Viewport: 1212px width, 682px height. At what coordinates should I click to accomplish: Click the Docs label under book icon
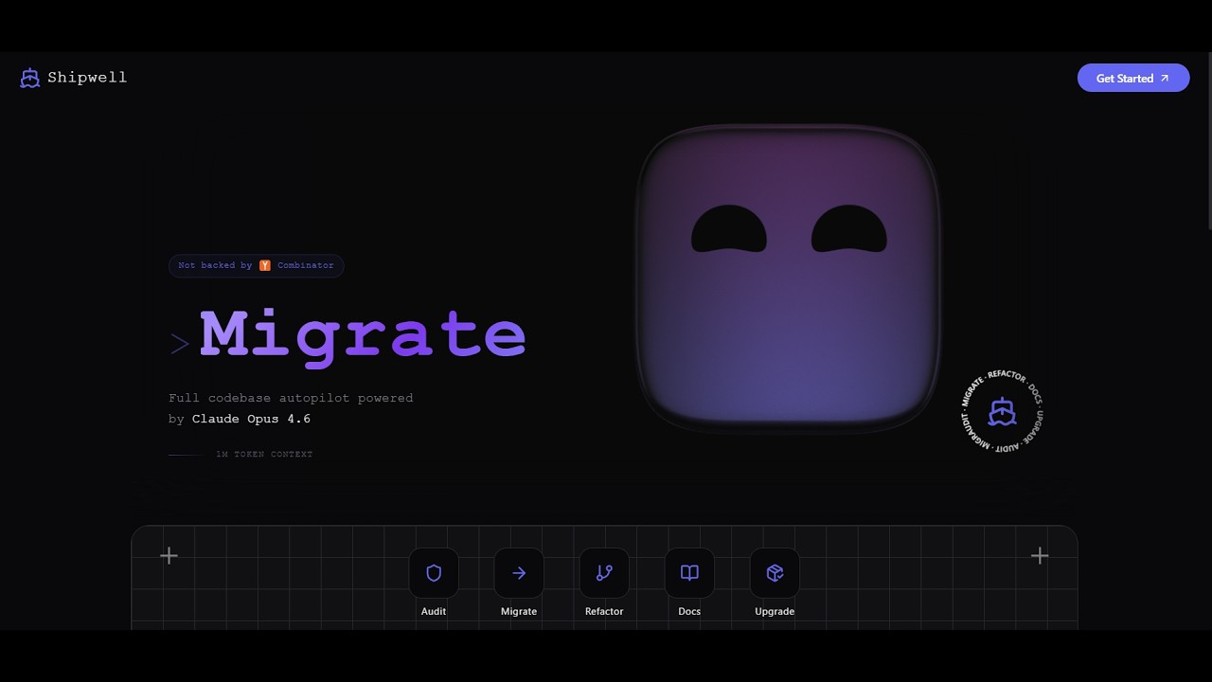pyautogui.click(x=689, y=612)
